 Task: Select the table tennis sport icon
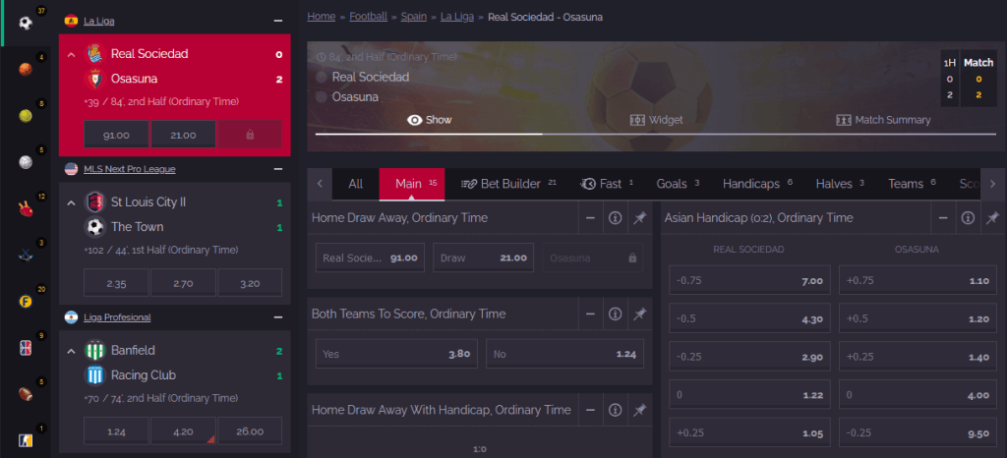26,207
